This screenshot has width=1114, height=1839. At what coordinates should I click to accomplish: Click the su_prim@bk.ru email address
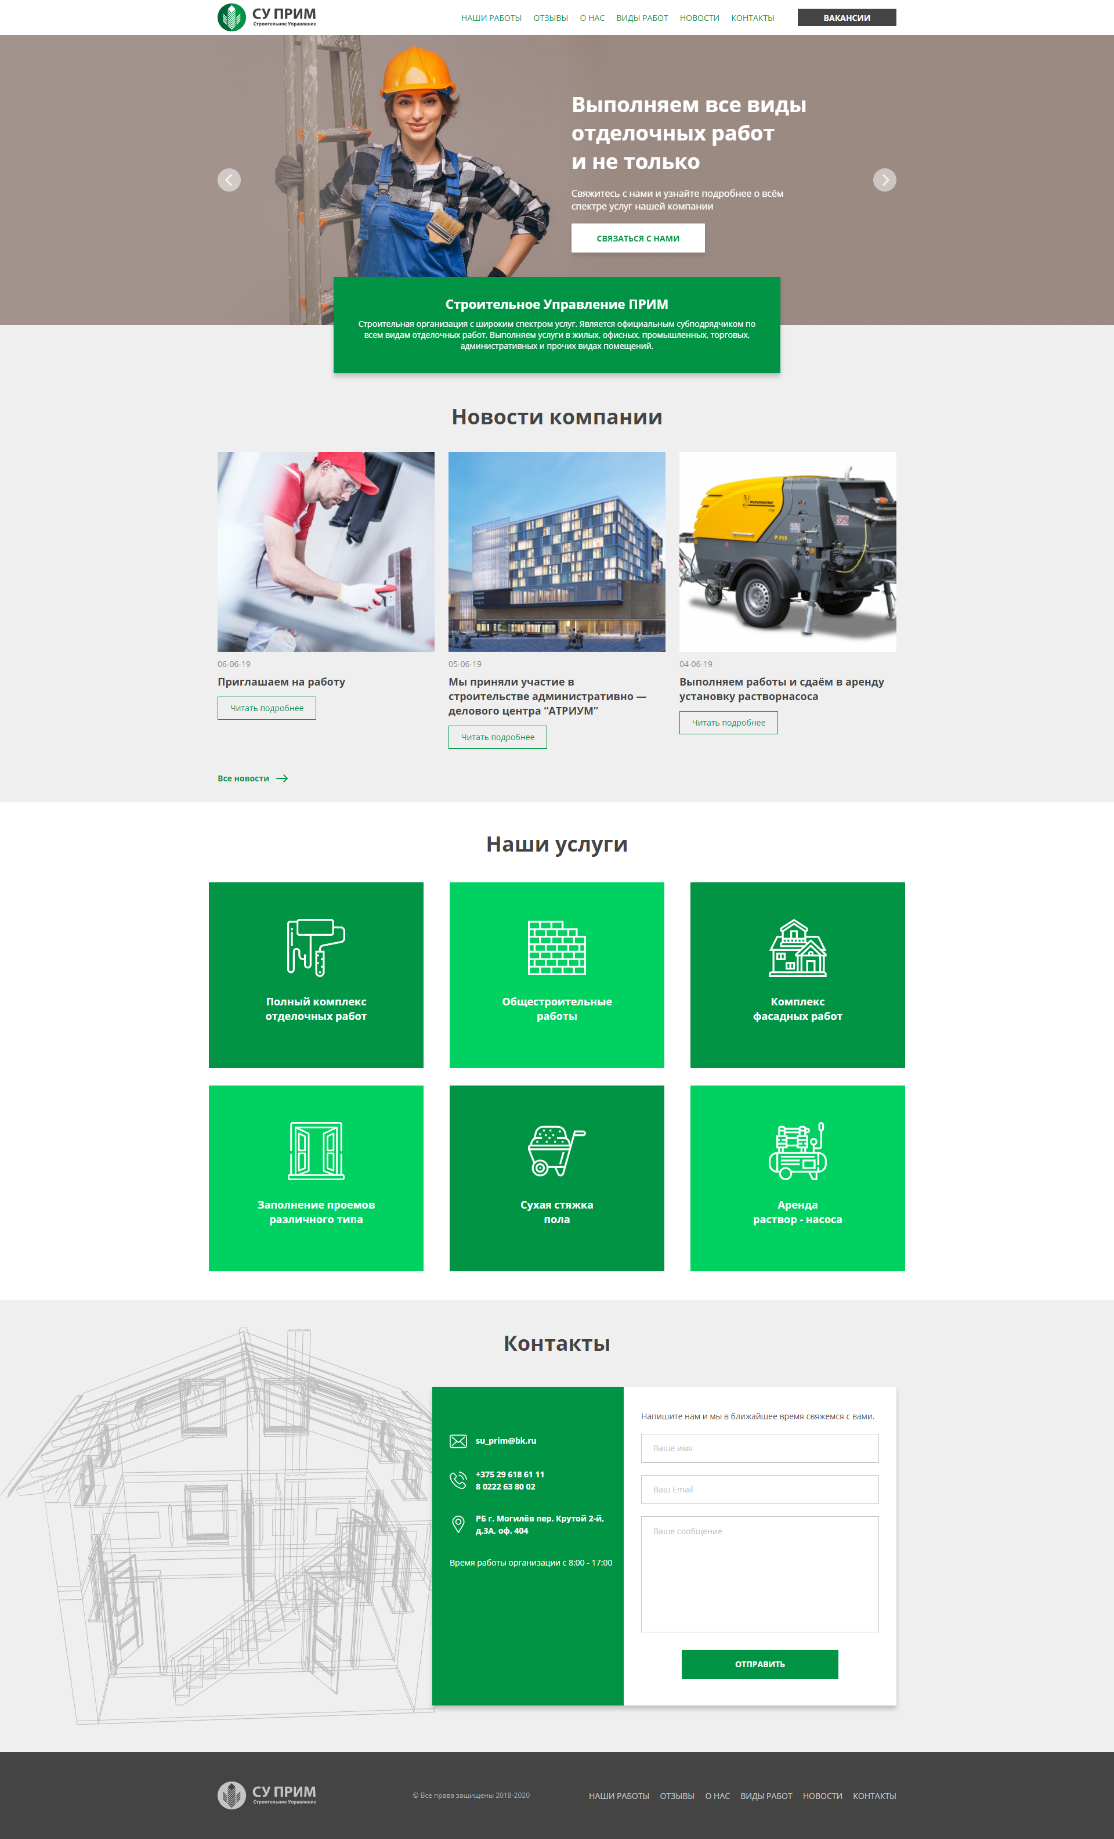click(x=506, y=1441)
